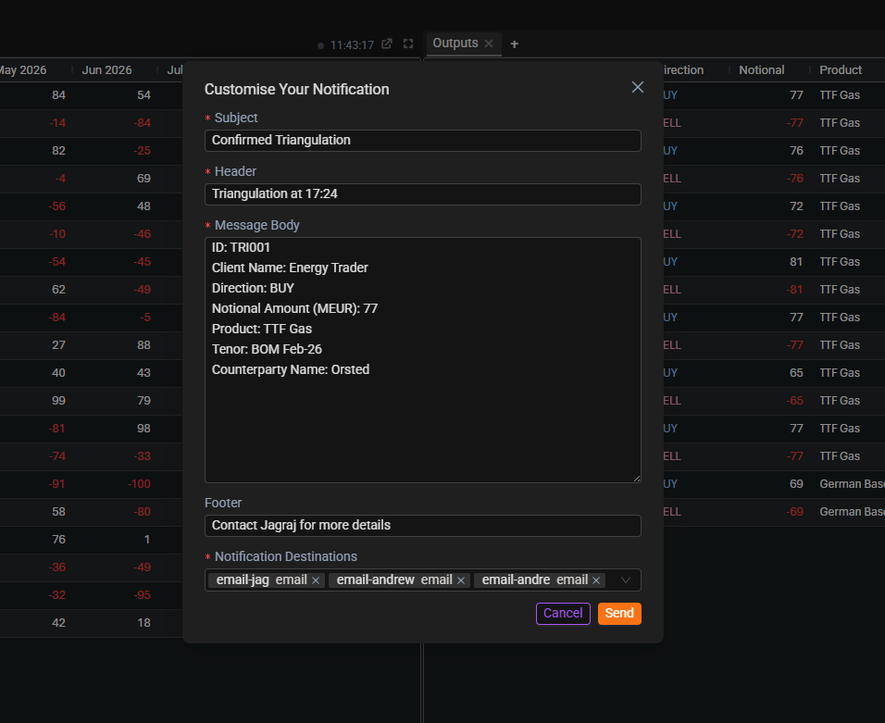Edit the Header field with Triangulation text

pyautogui.click(x=422, y=194)
